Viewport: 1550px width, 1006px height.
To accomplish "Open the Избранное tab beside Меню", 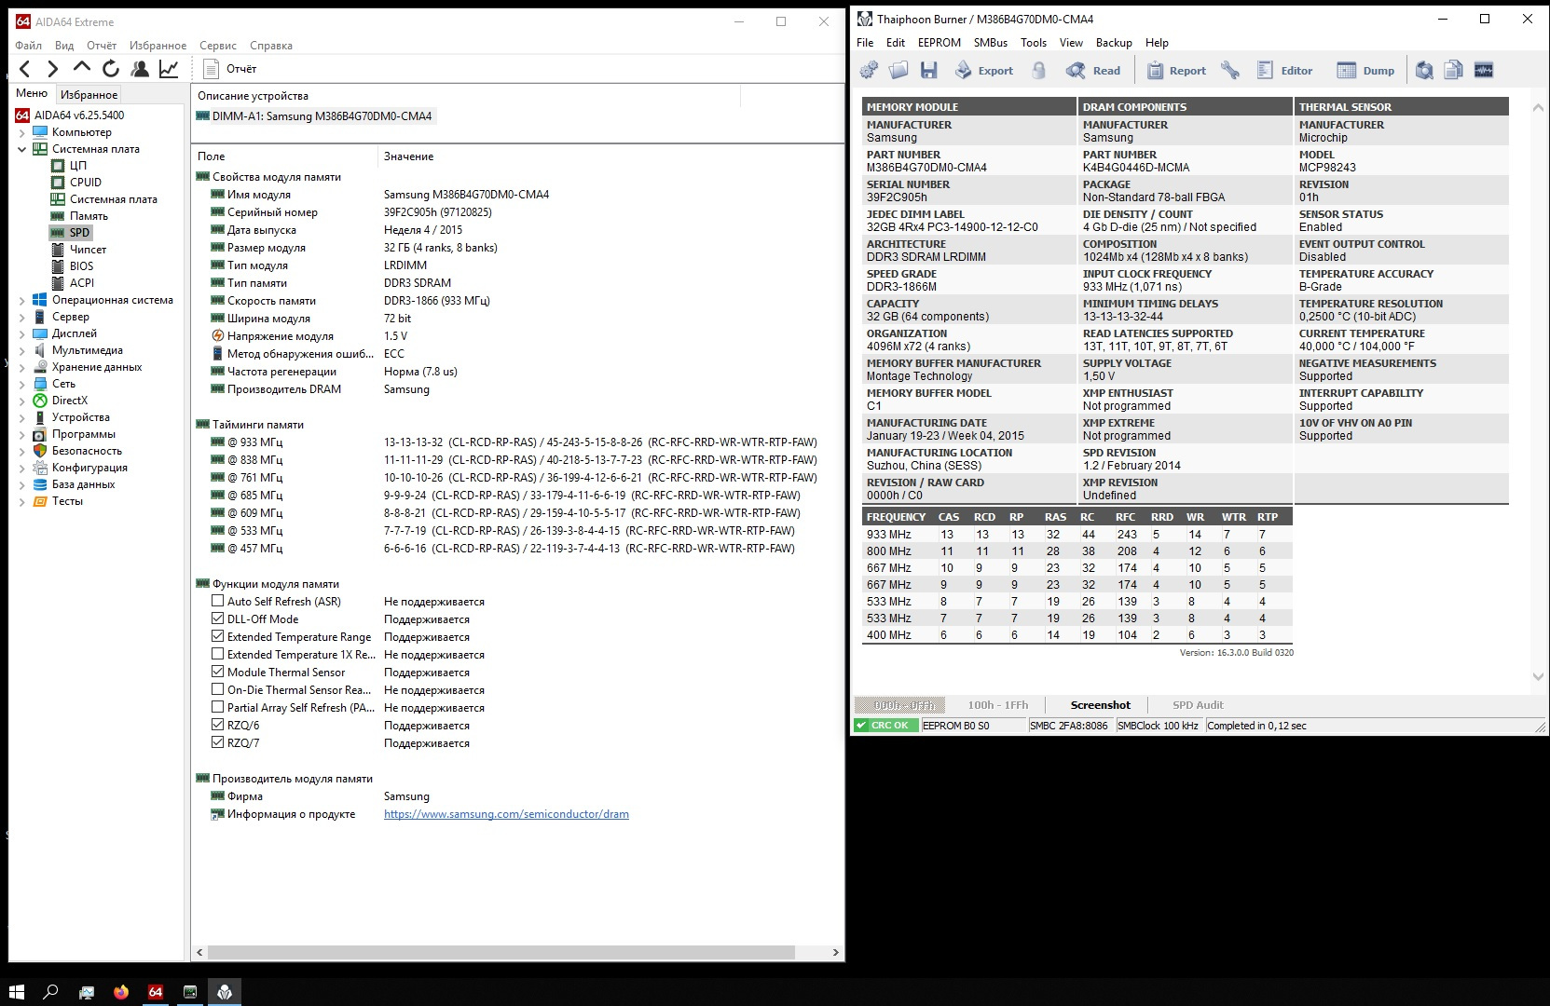I will [89, 95].
